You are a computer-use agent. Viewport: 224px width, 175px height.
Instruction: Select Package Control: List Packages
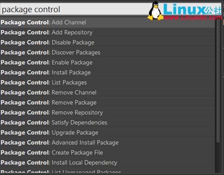point(107,83)
